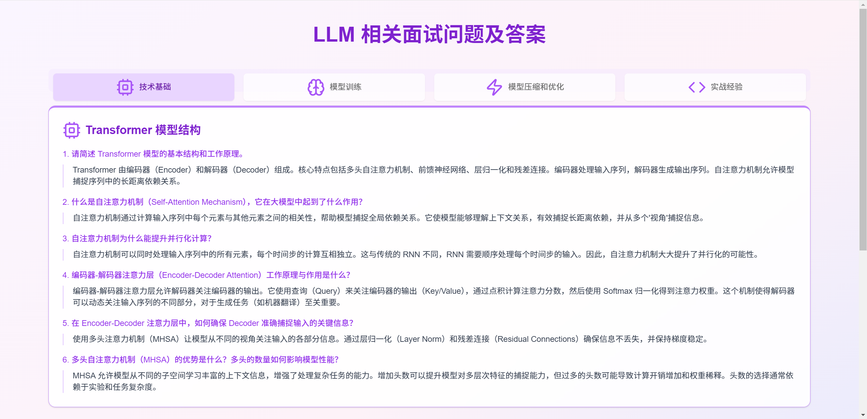Image resolution: width=867 pixels, height=419 pixels.
Task: Select the chip icon on 技术基础 tab
Action: click(x=125, y=87)
